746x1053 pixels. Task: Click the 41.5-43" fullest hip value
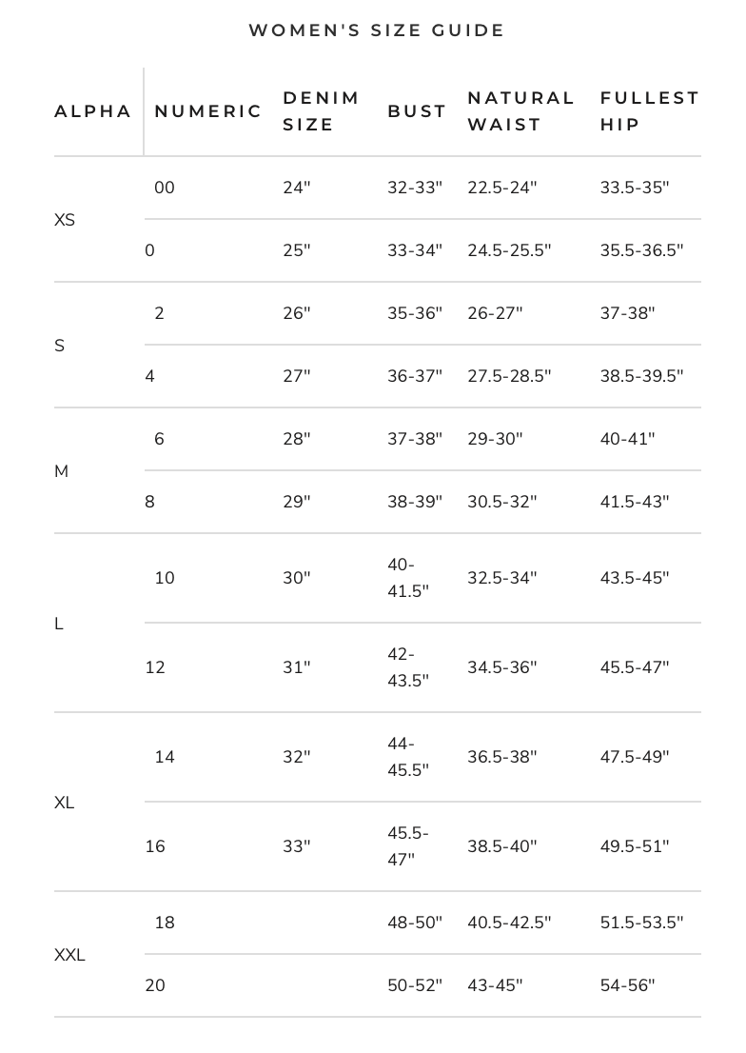pos(635,502)
